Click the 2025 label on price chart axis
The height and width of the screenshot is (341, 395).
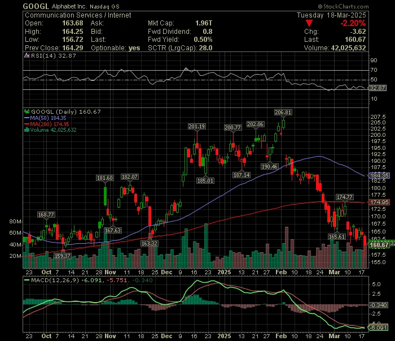224,272
